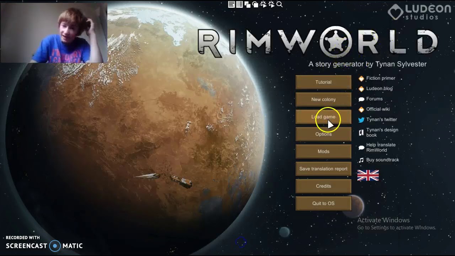The width and height of the screenshot is (455, 256).
Task: View the Credits
Action: click(323, 186)
